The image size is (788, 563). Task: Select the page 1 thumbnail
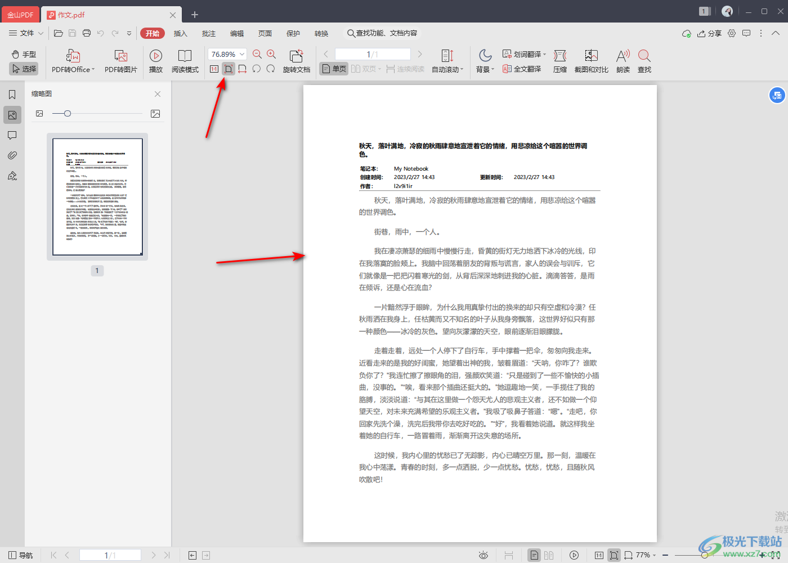pyautogui.click(x=97, y=197)
